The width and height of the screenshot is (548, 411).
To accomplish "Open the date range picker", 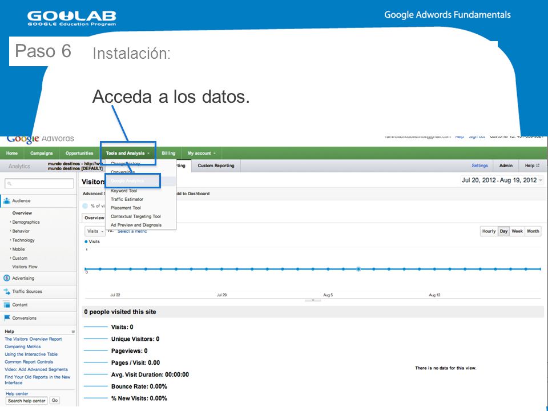I will [502, 180].
